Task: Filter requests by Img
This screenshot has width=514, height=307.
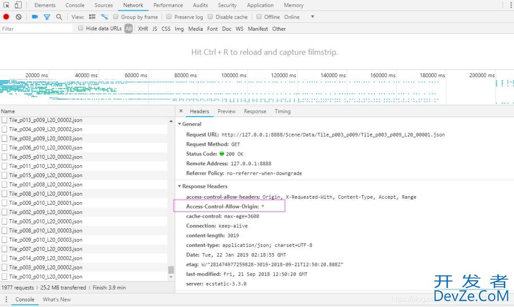Action: tap(179, 29)
